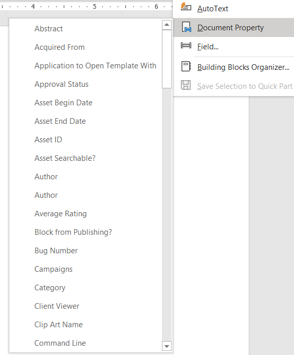Select Block from Publishing? property

pos(86,232)
